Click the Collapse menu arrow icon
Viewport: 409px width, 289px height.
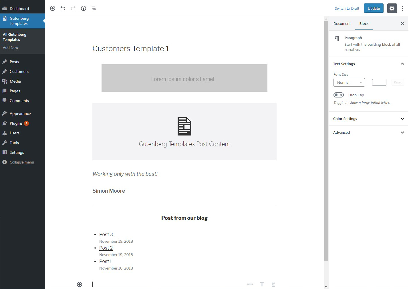tap(5, 162)
